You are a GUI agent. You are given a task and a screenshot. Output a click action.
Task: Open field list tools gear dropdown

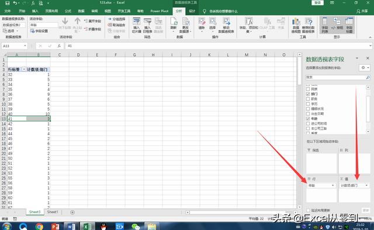[x=365, y=68]
